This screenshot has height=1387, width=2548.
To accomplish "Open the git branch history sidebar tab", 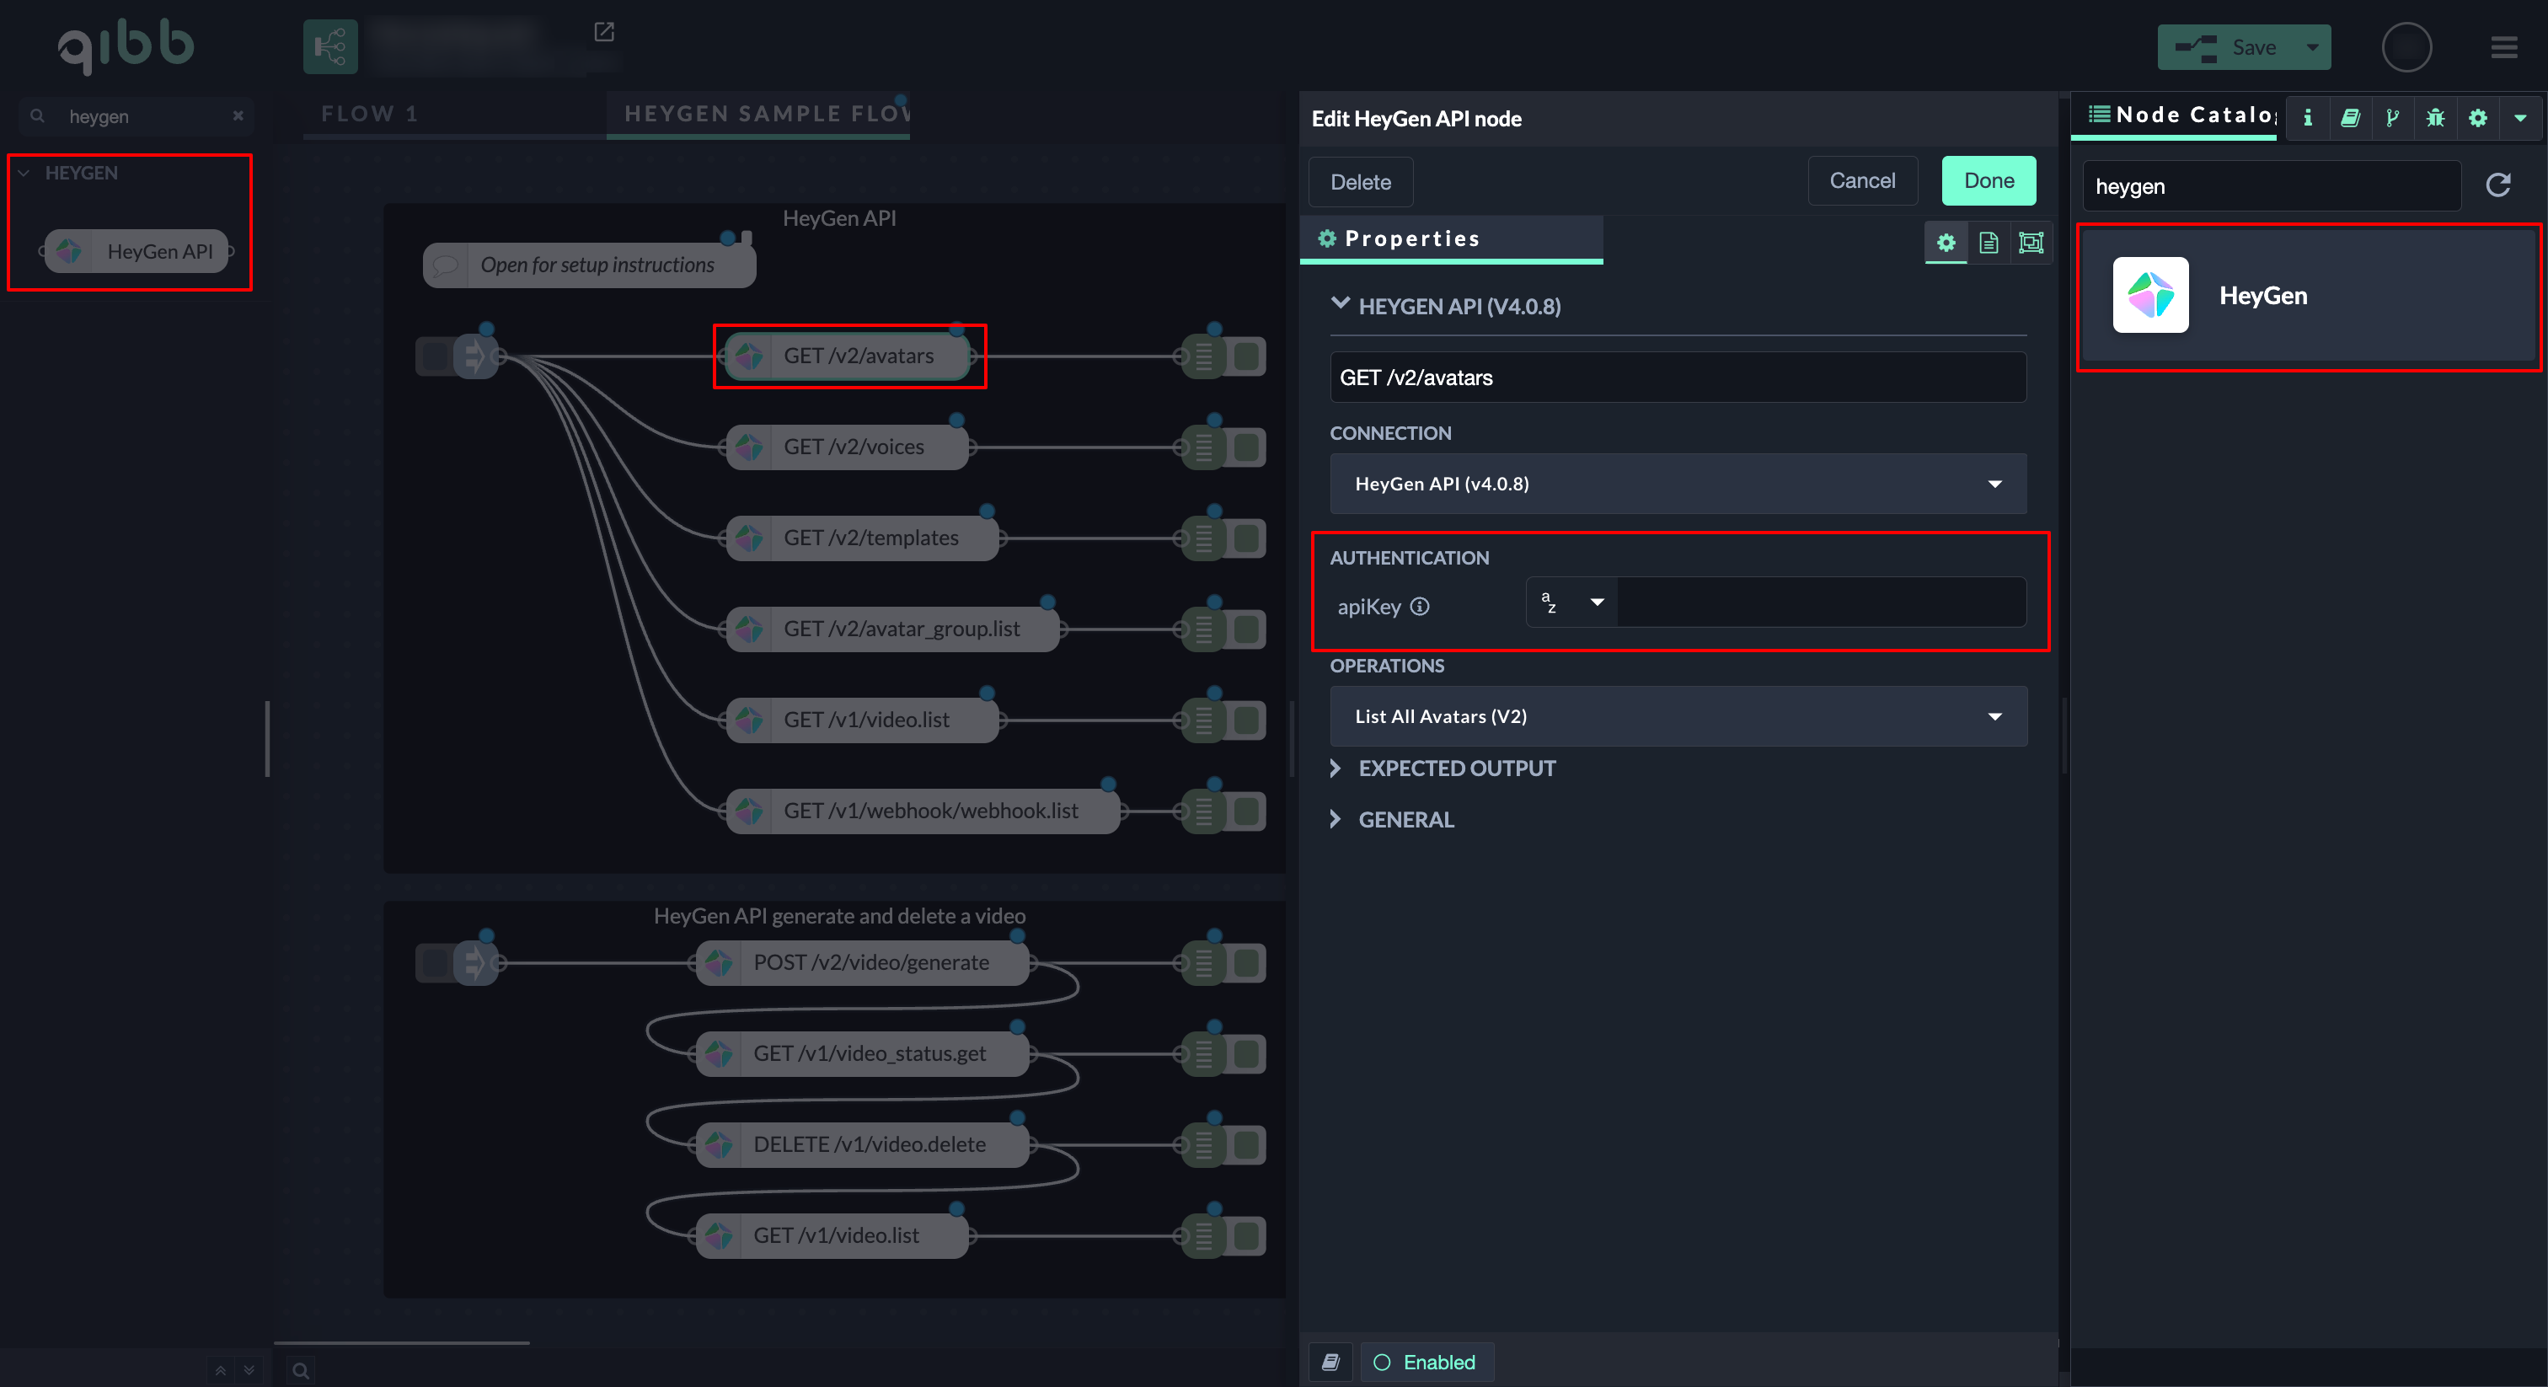I will tap(2392, 118).
